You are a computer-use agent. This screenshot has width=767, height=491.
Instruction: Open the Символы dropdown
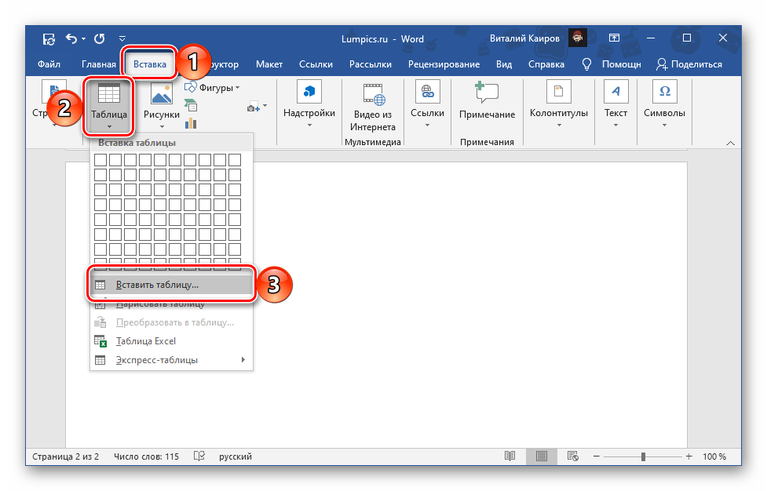pyautogui.click(x=664, y=104)
